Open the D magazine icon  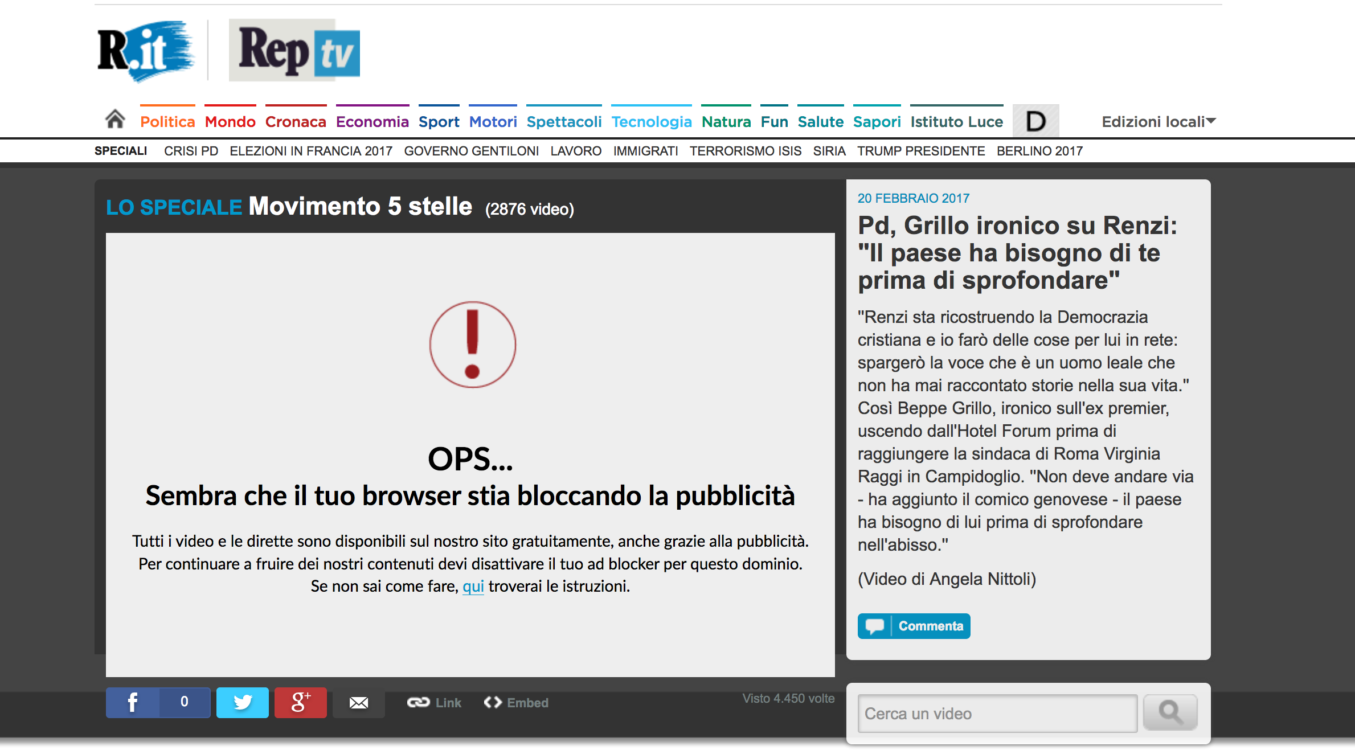(1035, 121)
